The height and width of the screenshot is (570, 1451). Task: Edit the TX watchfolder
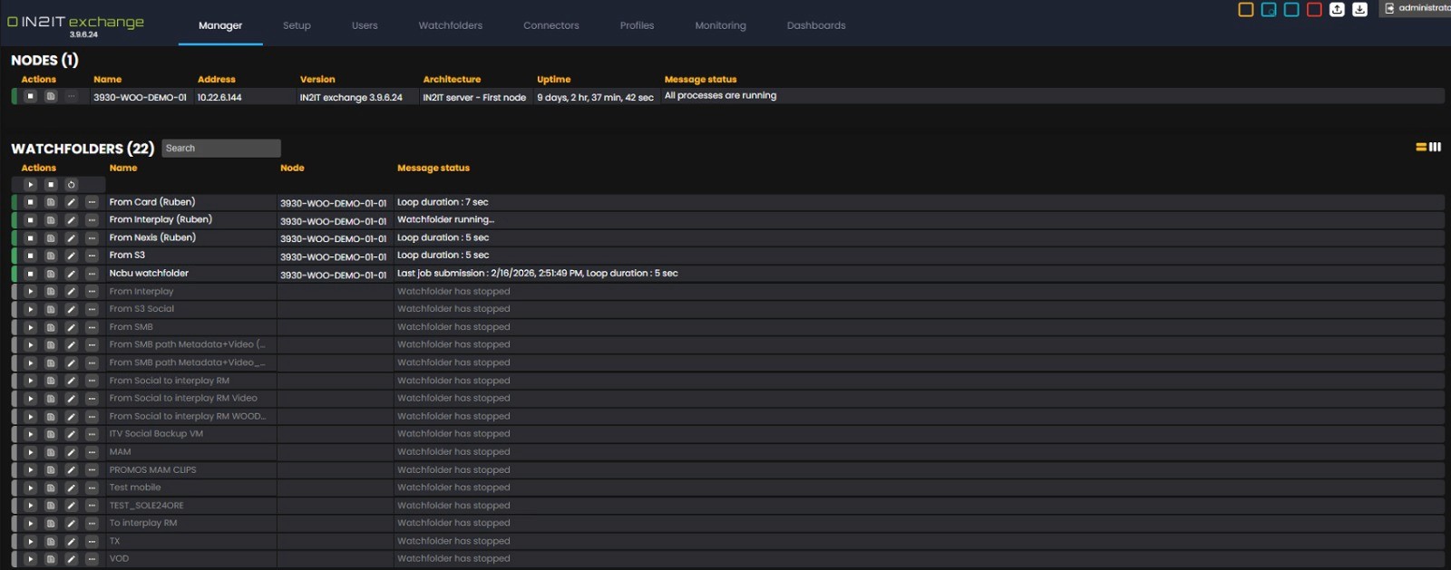point(71,541)
